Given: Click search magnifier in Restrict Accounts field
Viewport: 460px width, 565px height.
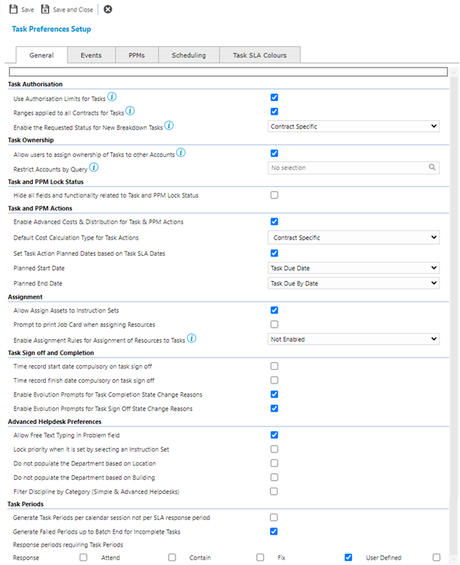Looking at the screenshot, I should click(432, 167).
